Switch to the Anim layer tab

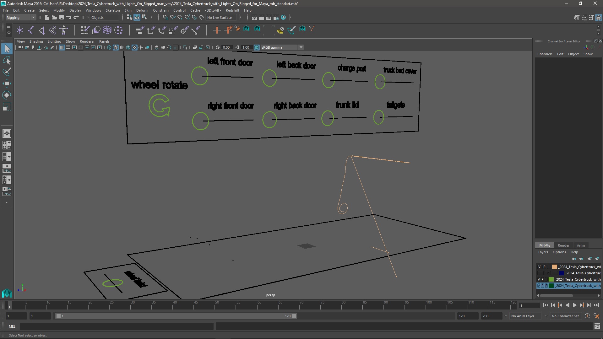581,245
